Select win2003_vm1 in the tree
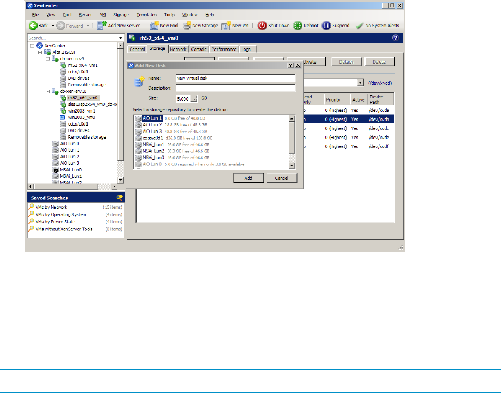This screenshot has width=501, height=393. coord(81,111)
